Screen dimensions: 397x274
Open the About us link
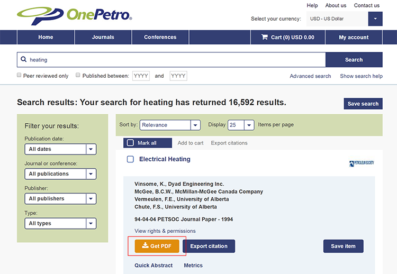pyautogui.click(x=336, y=5)
